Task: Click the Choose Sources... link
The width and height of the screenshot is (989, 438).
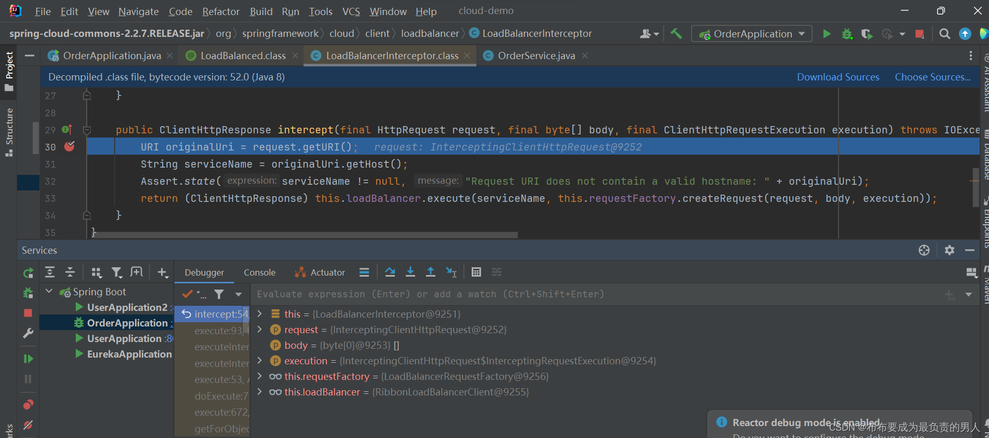Action: 932,77
